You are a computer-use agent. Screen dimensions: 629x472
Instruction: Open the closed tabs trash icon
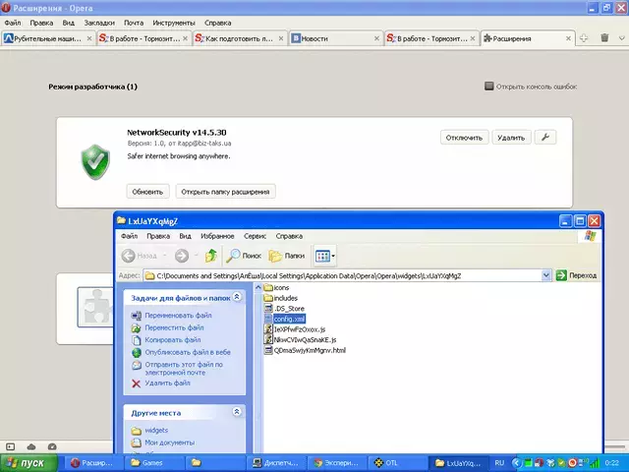pyautogui.click(x=604, y=38)
